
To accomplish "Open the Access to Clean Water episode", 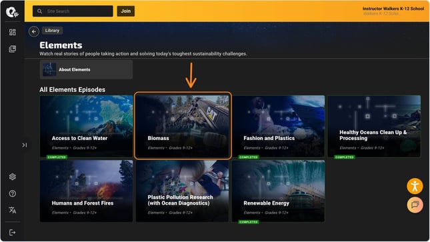I will pos(87,126).
